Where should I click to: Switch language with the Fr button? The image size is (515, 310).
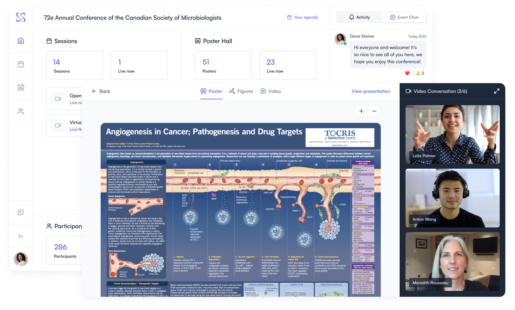[21, 236]
